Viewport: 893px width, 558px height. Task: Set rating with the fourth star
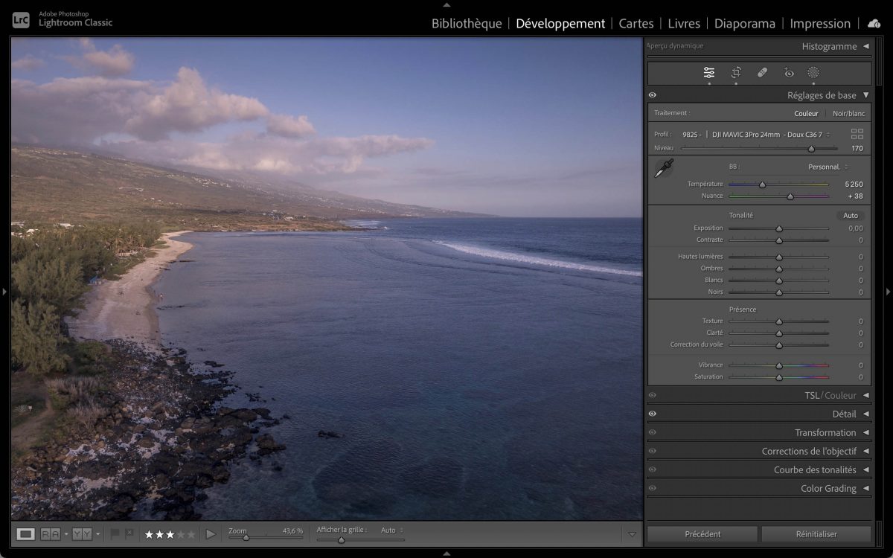181,534
